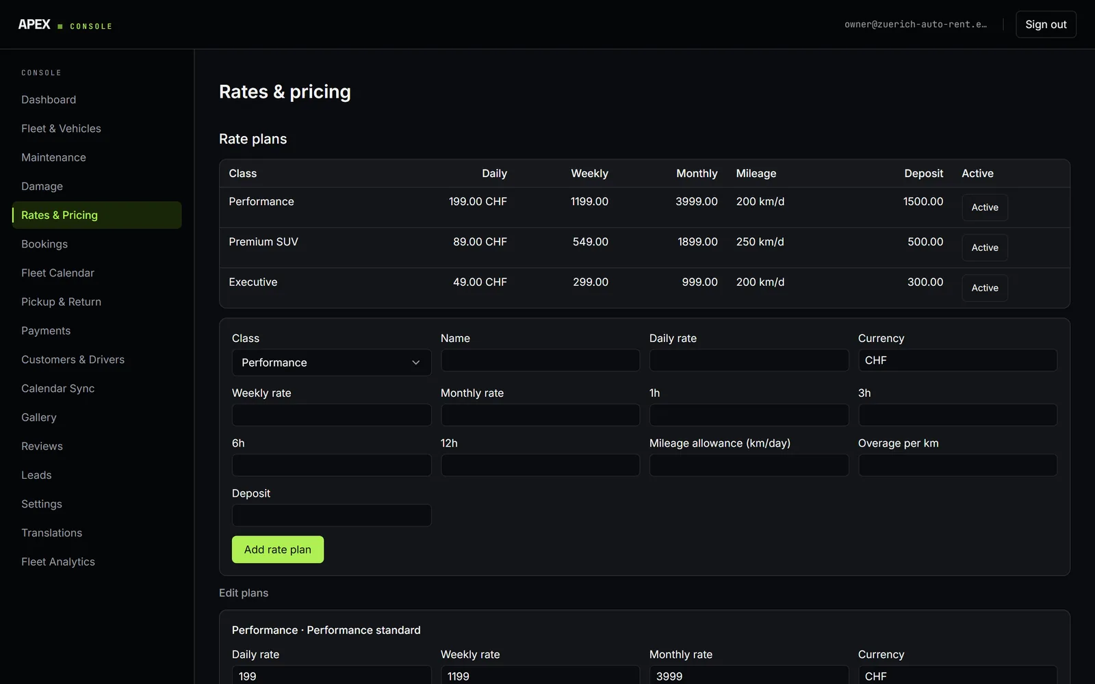1095x684 pixels.
Task: Click the 3h rate input
Action: [x=957, y=415]
